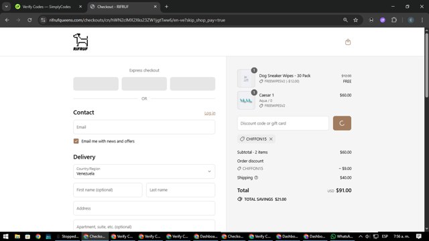Focus the Apartment, suite, etc. field
Image resolution: width=429 pixels, height=241 pixels.
tap(144, 226)
